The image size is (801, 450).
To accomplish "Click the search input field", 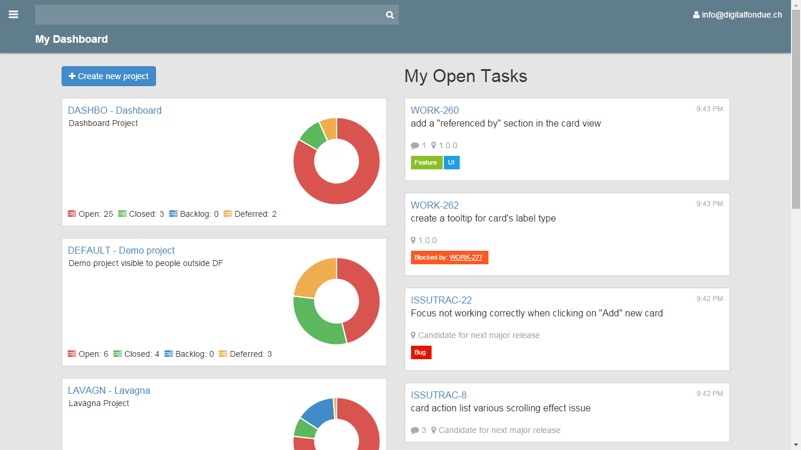I will 208,15.
